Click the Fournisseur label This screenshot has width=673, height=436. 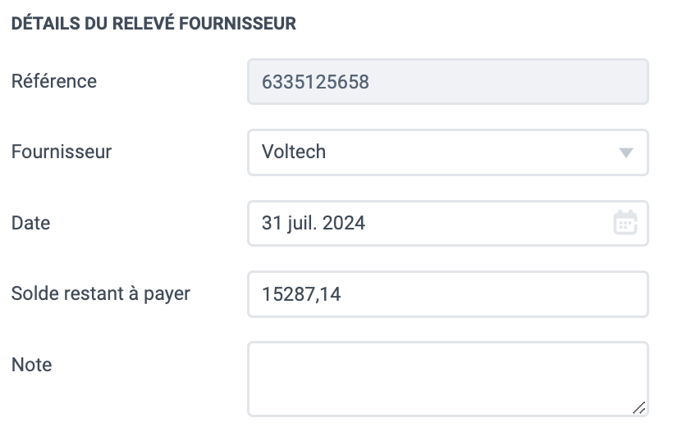[x=62, y=152]
